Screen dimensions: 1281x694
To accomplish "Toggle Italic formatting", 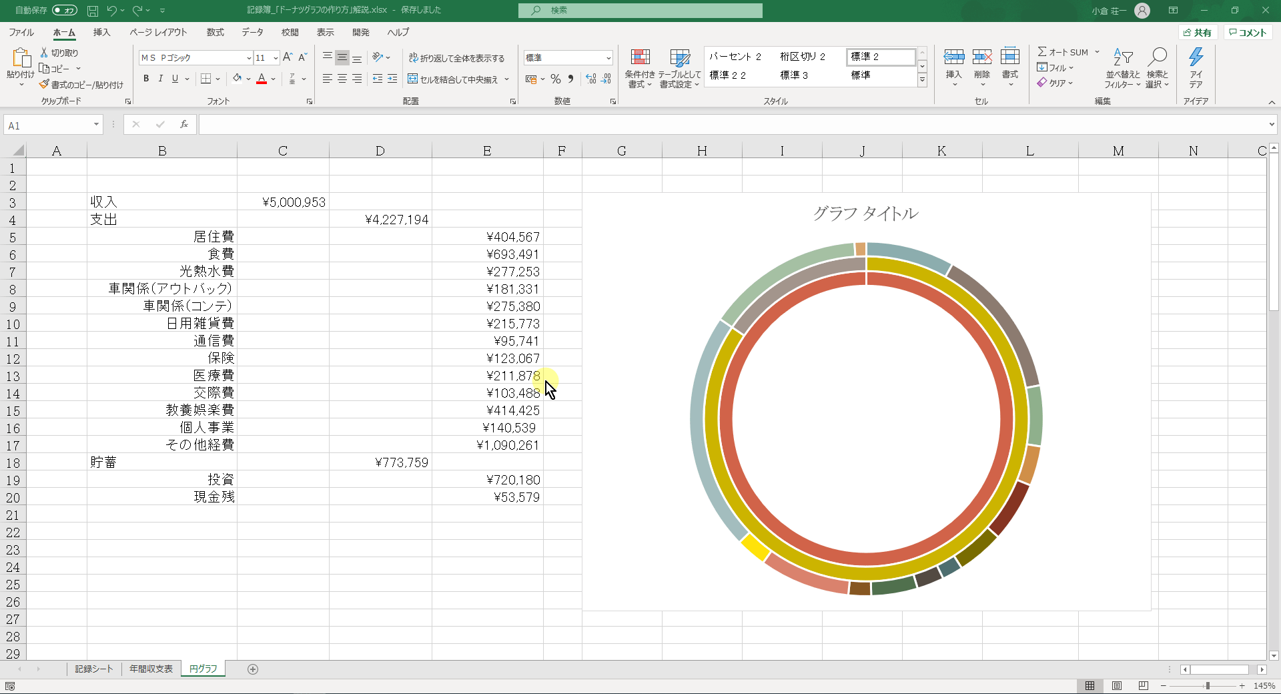I will (160, 79).
